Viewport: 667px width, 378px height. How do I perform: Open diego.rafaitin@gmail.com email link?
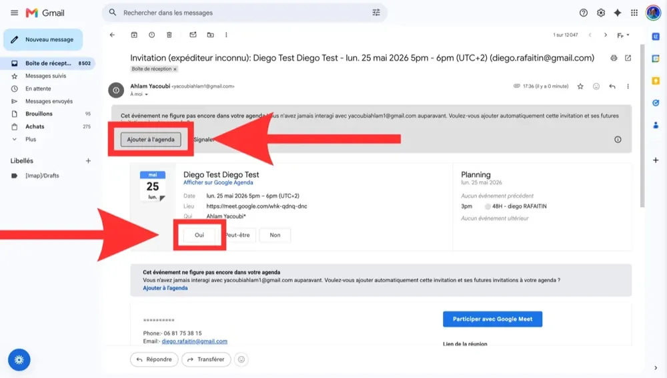pyautogui.click(x=194, y=341)
